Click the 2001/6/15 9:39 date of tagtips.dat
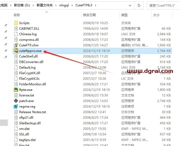This screenshot has height=146, width=180. pyautogui.click(x=94, y=140)
